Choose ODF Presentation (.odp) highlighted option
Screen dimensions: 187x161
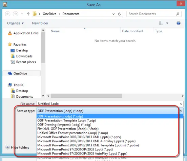pyautogui.click(x=110, y=116)
